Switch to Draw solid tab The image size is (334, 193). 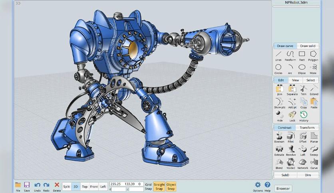click(x=308, y=46)
